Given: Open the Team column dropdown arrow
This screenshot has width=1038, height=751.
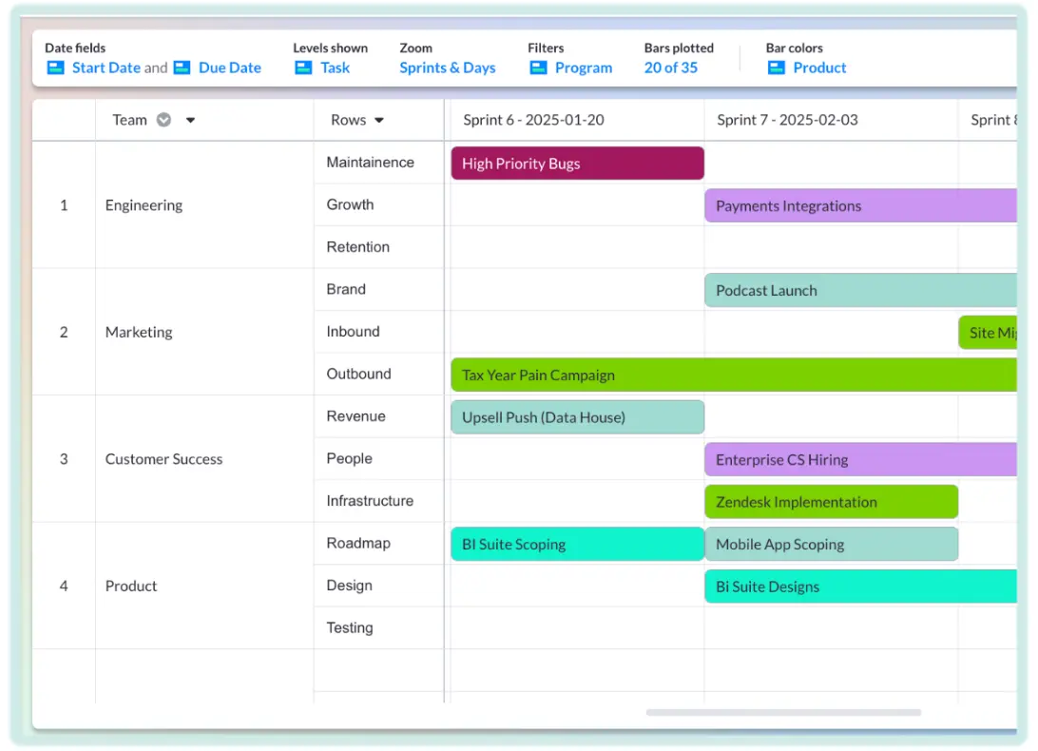Looking at the screenshot, I should point(190,121).
